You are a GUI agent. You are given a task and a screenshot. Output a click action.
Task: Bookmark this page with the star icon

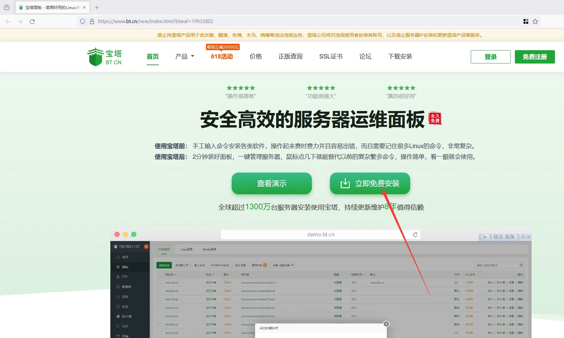535,21
